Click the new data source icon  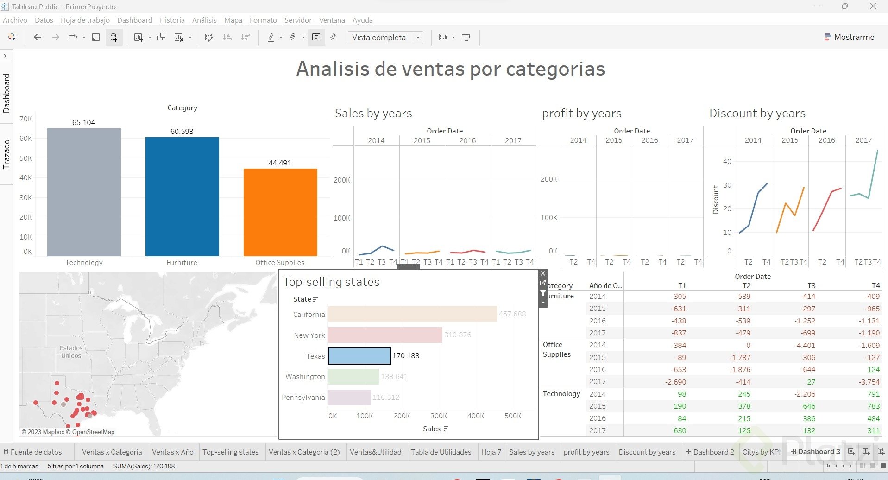pos(114,37)
